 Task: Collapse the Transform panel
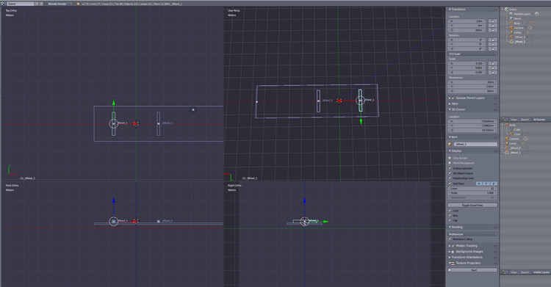[450, 10]
